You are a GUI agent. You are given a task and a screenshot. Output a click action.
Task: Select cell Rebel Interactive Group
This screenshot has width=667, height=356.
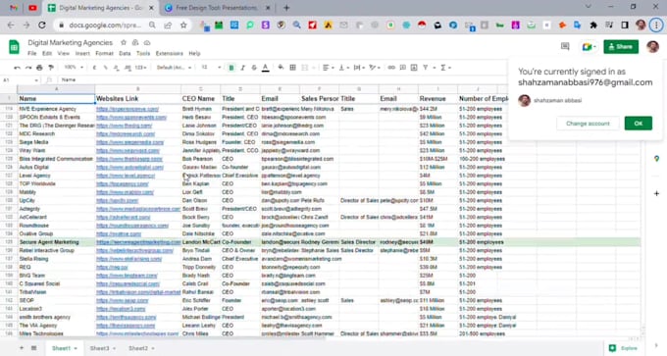point(56,250)
